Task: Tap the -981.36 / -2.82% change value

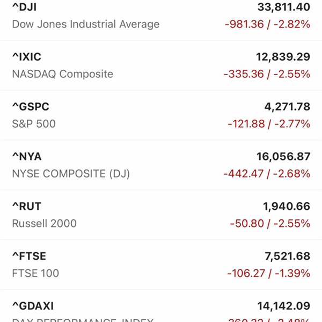Action: (x=267, y=24)
